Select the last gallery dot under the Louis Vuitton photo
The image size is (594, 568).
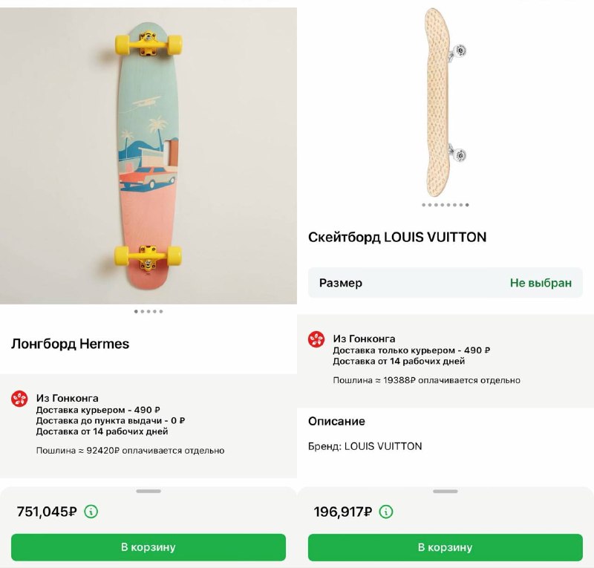(467, 205)
